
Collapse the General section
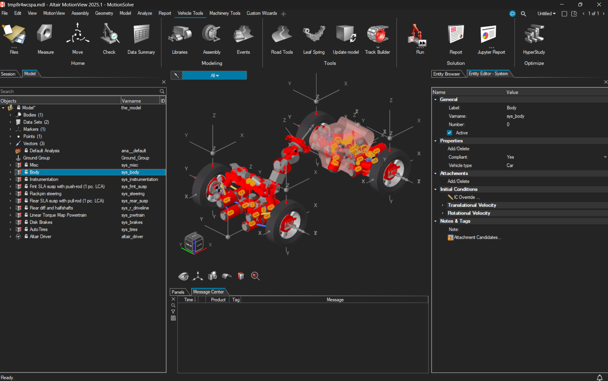[x=436, y=100]
